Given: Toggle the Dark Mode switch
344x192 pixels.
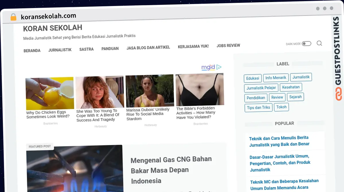Looking at the screenshot, I should [306, 44].
